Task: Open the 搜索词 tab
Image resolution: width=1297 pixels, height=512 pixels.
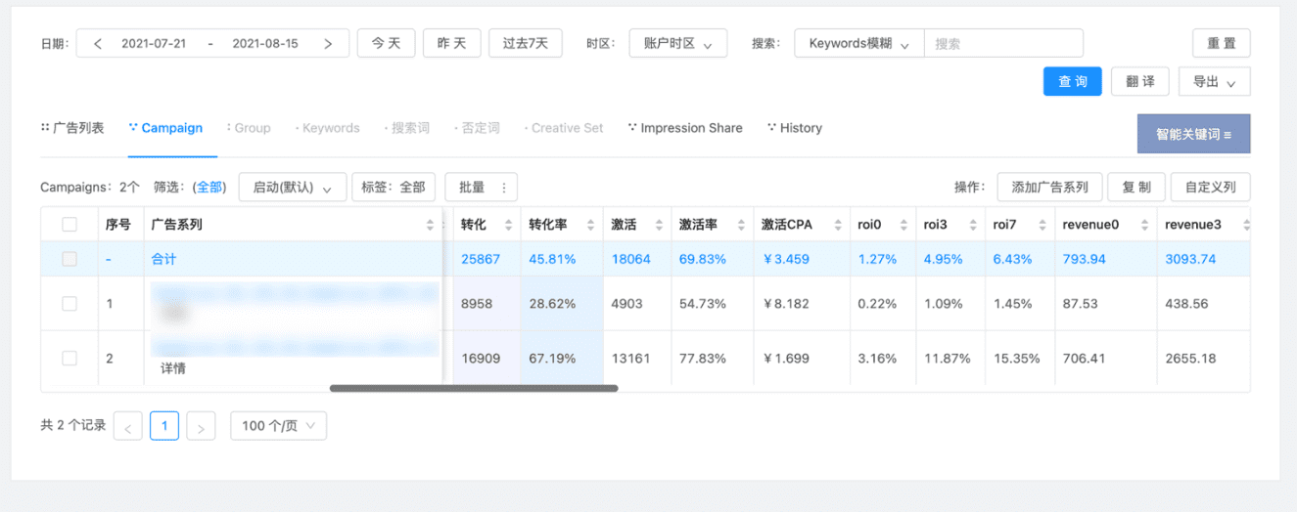Action: coord(406,128)
